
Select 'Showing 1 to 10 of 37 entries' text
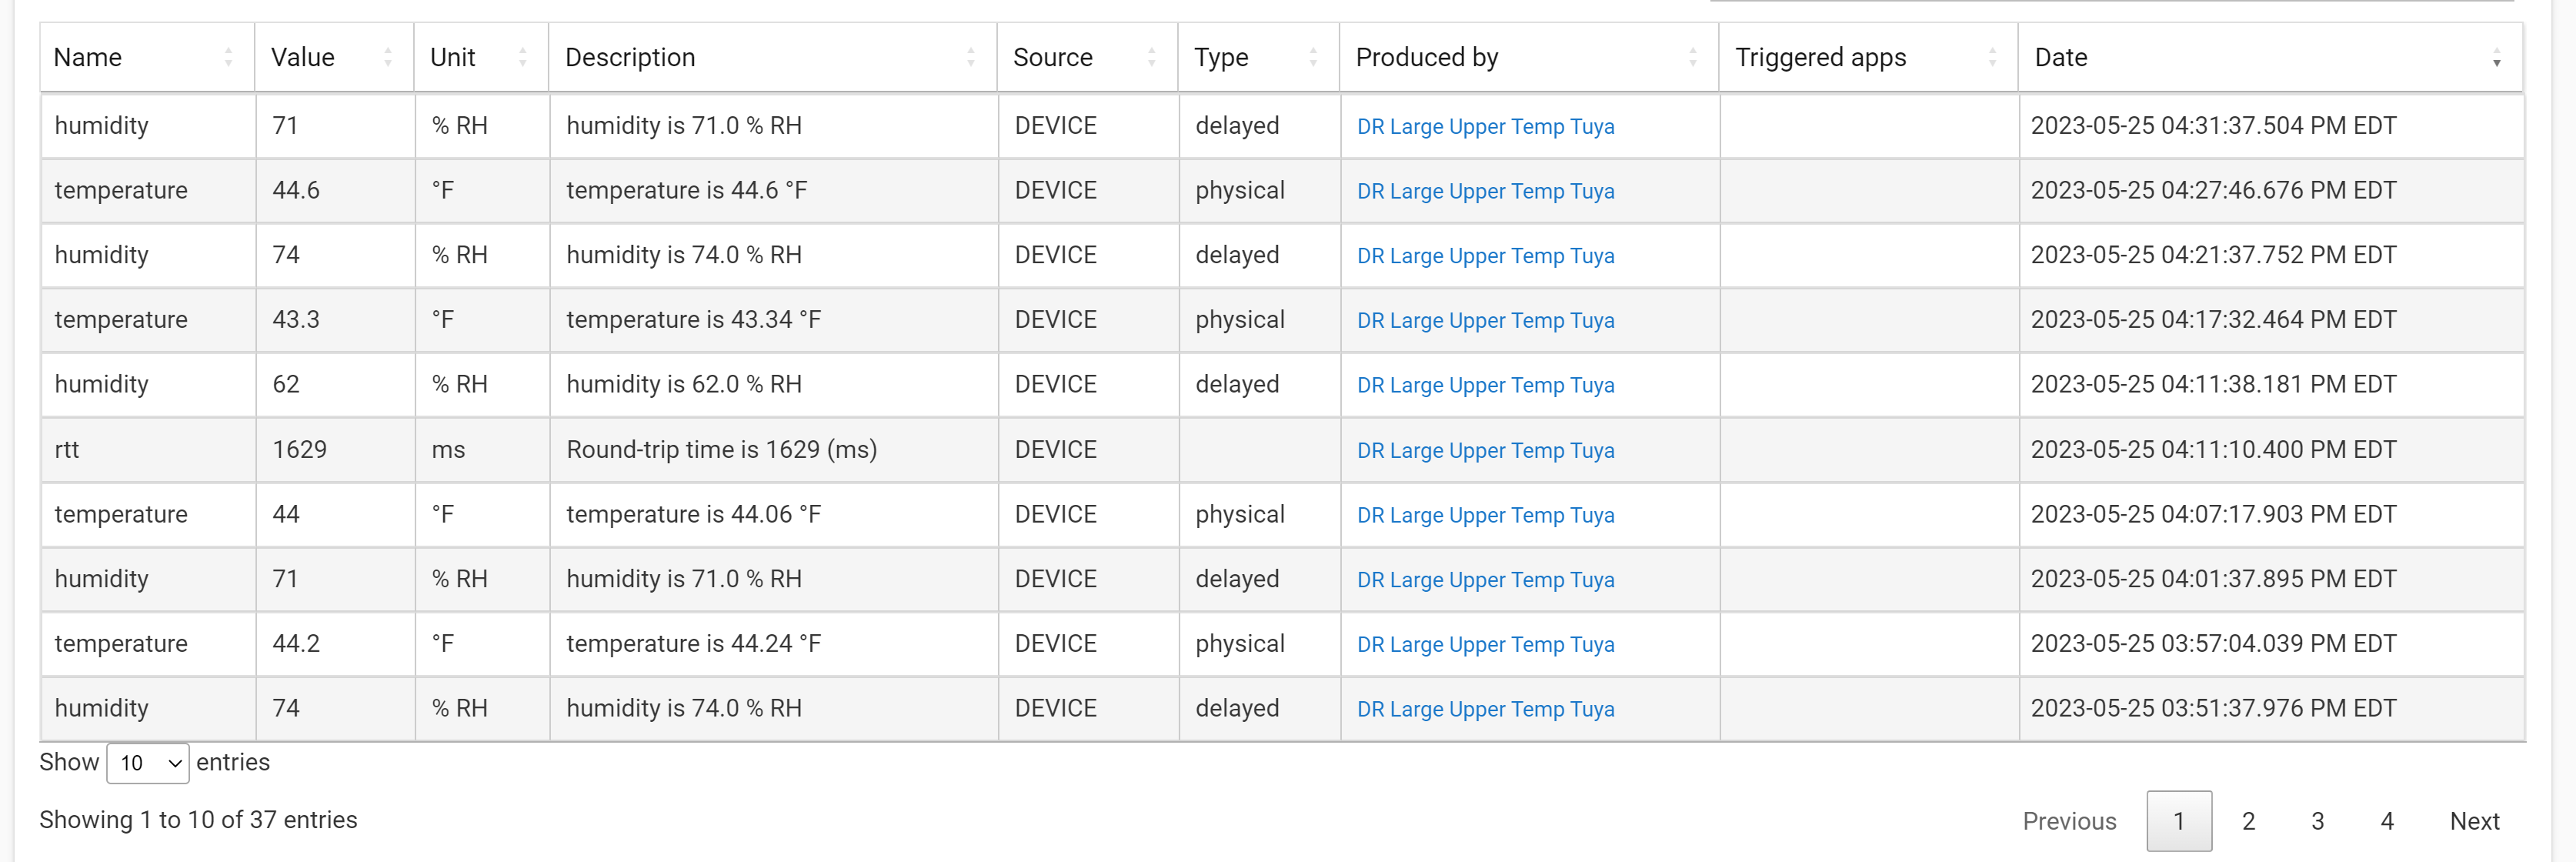(198, 820)
